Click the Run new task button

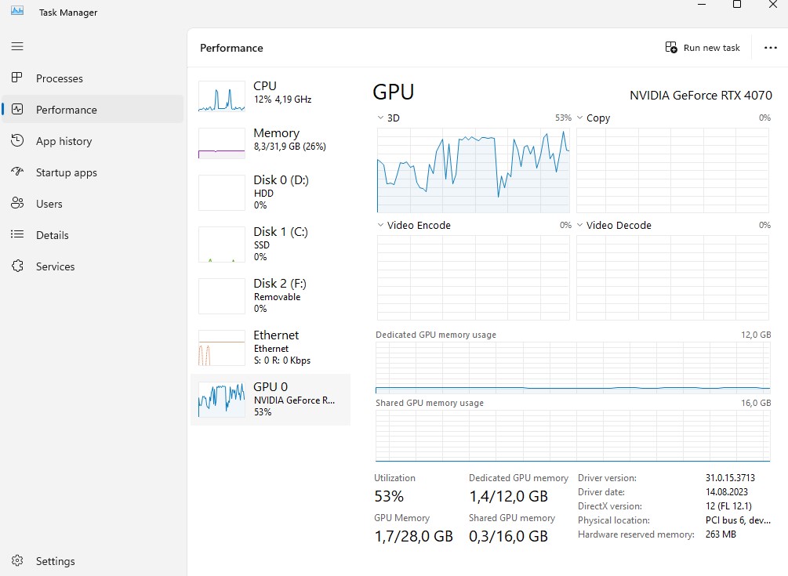[x=703, y=48]
